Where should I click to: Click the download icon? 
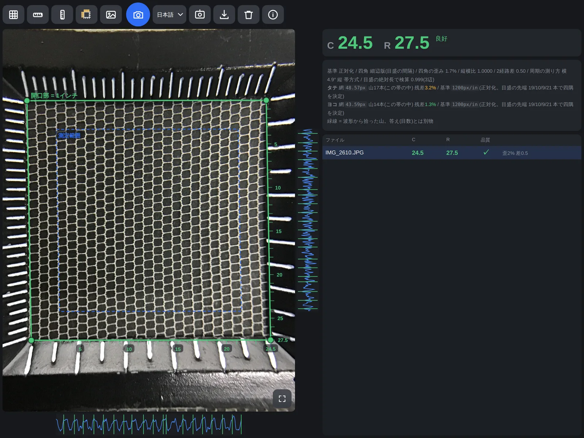click(x=224, y=15)
